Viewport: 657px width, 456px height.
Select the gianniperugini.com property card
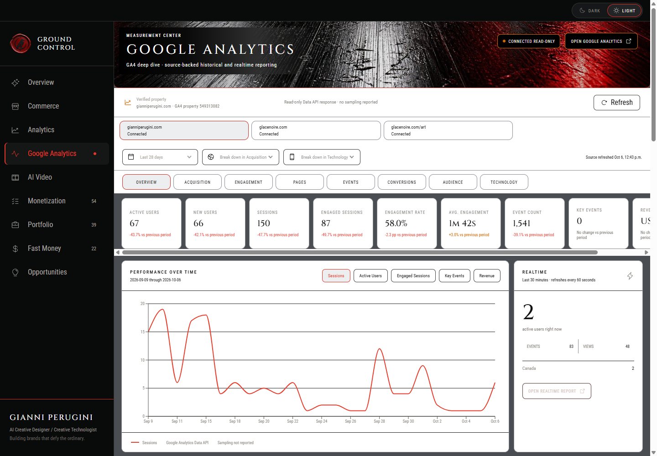click(184, 130)
